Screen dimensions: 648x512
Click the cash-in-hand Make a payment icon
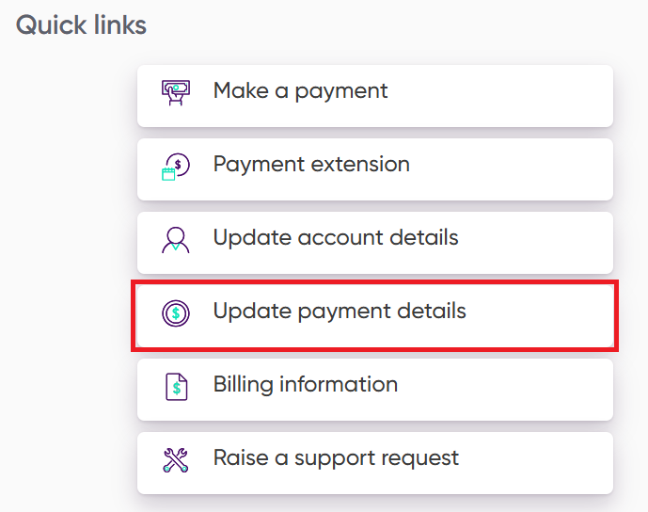tap(176, 92)
